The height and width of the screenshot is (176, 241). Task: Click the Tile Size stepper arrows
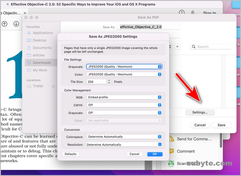click(109, 82)
